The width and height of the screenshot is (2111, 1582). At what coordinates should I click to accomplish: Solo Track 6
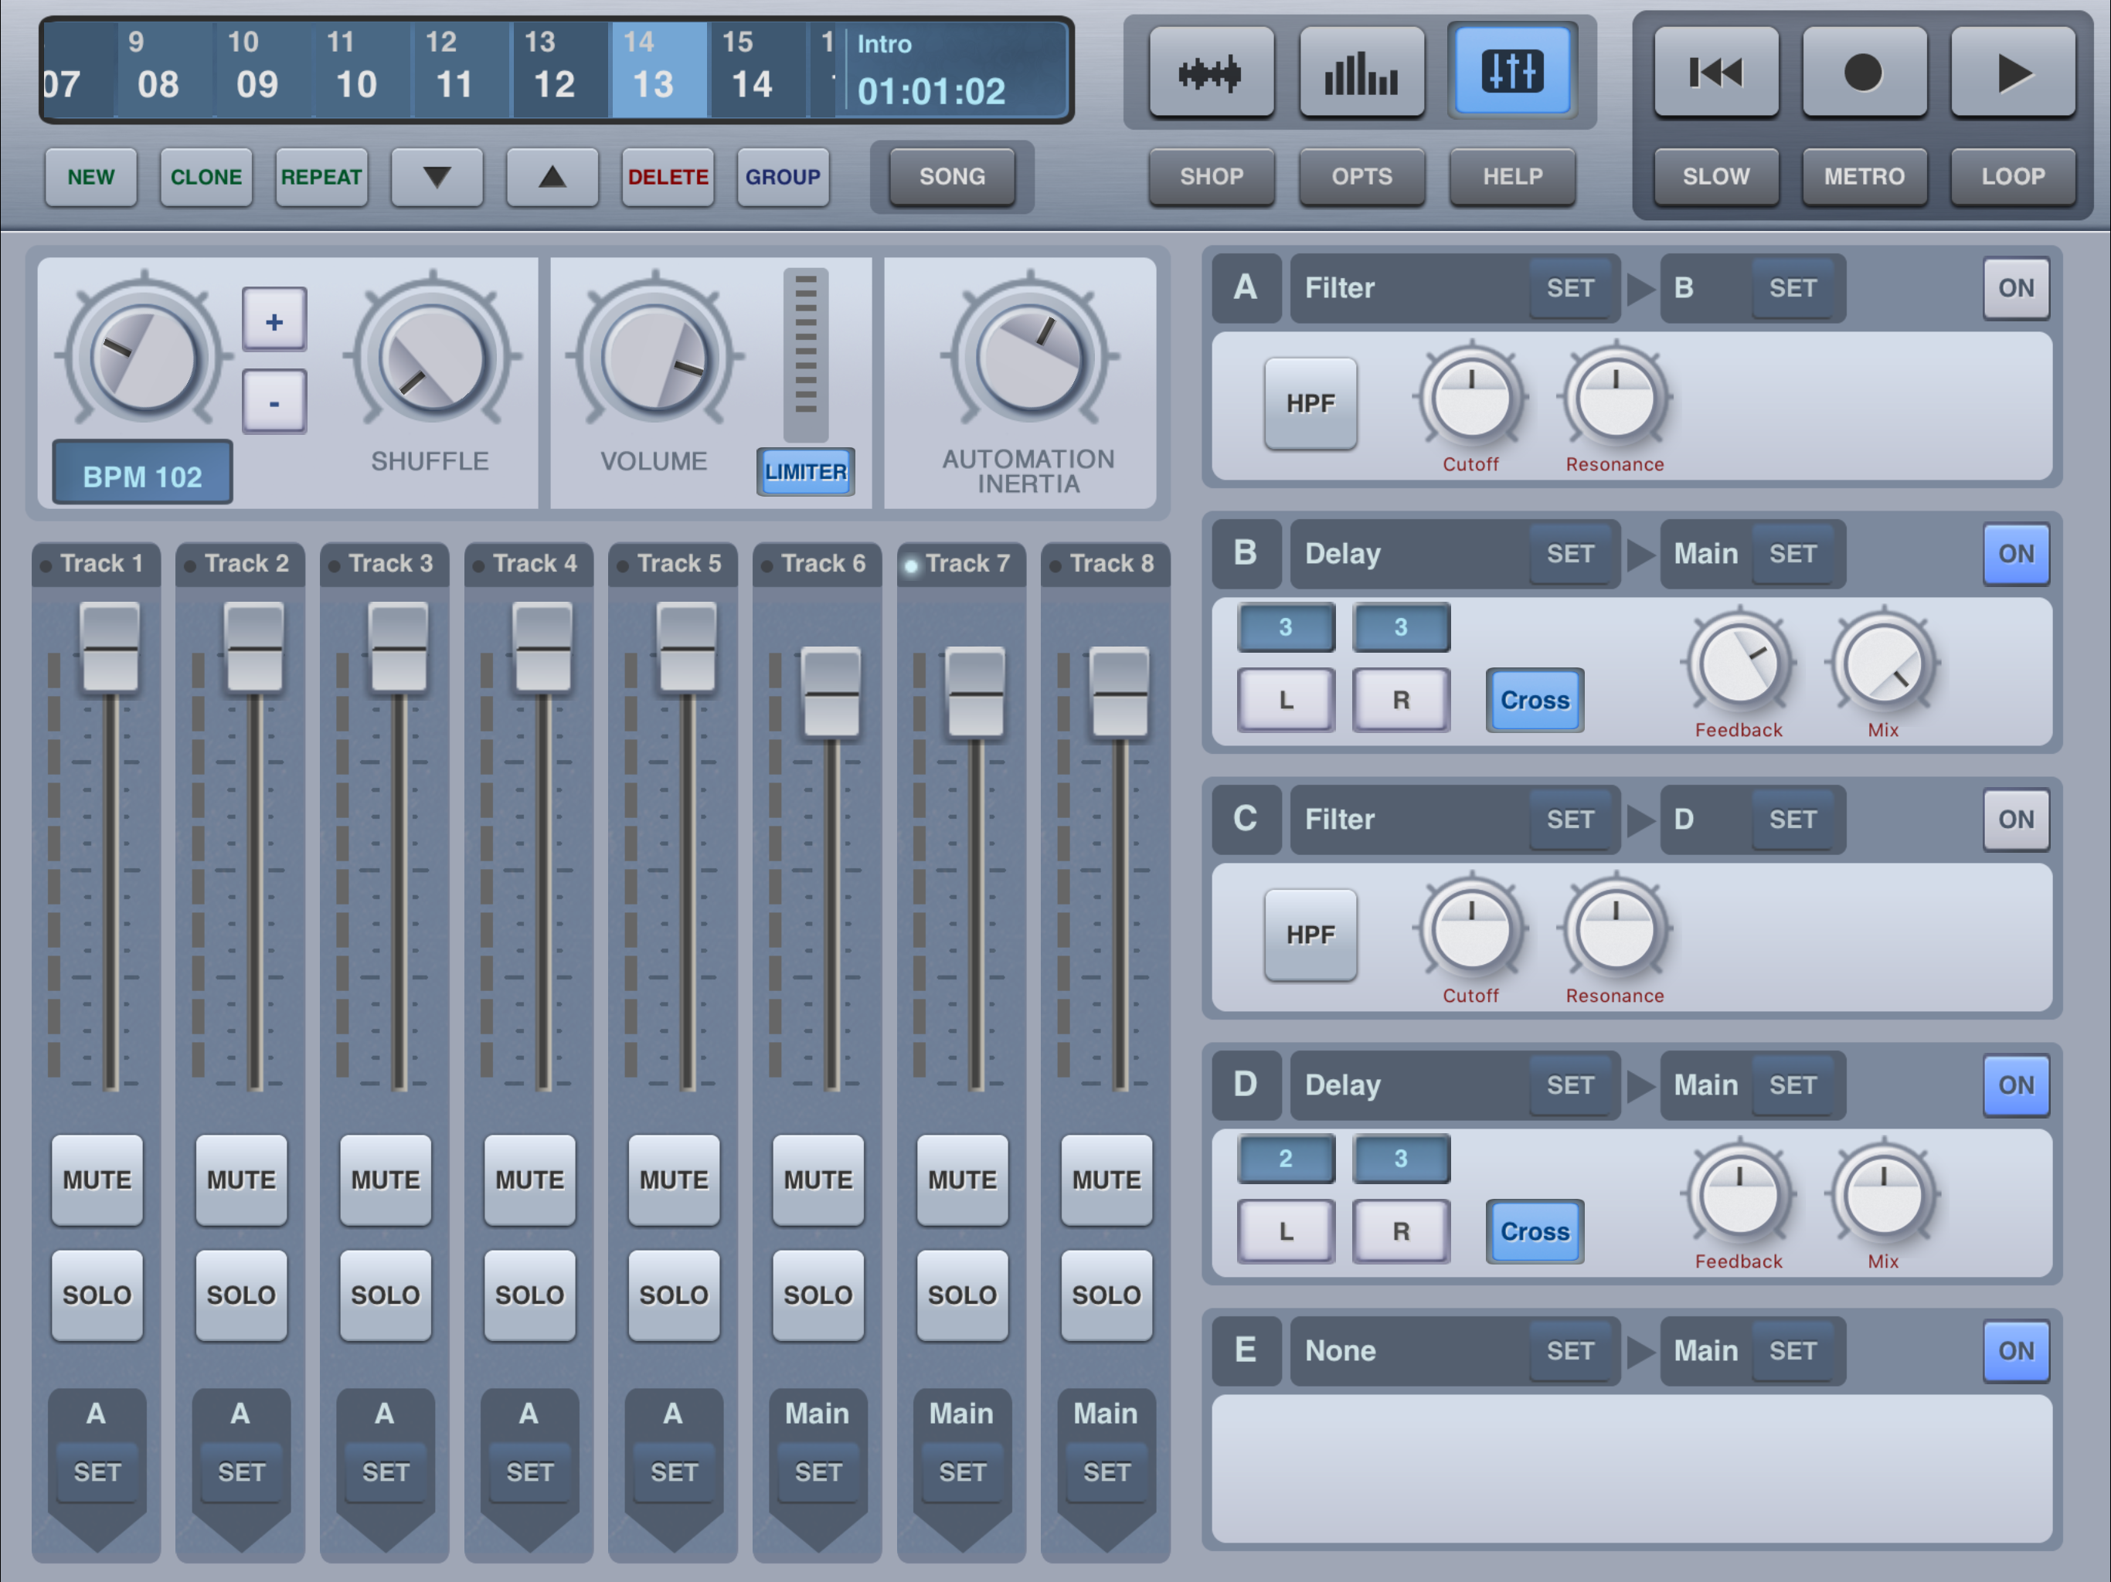coord(818,1295)
